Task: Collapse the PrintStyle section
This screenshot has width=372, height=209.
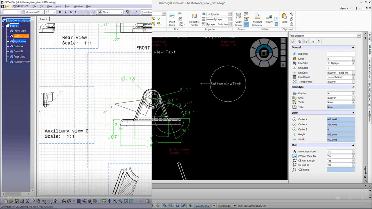Action: click(x=353, y=87)
